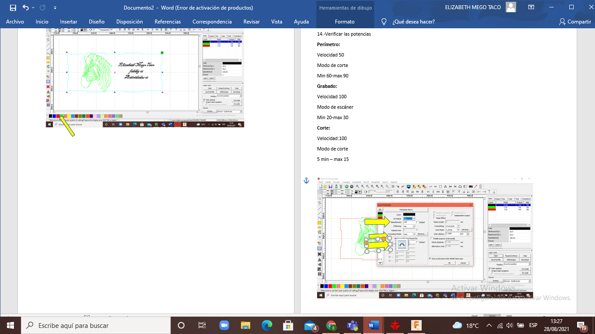Select the Layer Parameter dialog screenshot image
This screenshot has width=595, height=334.
coord(425,237)
